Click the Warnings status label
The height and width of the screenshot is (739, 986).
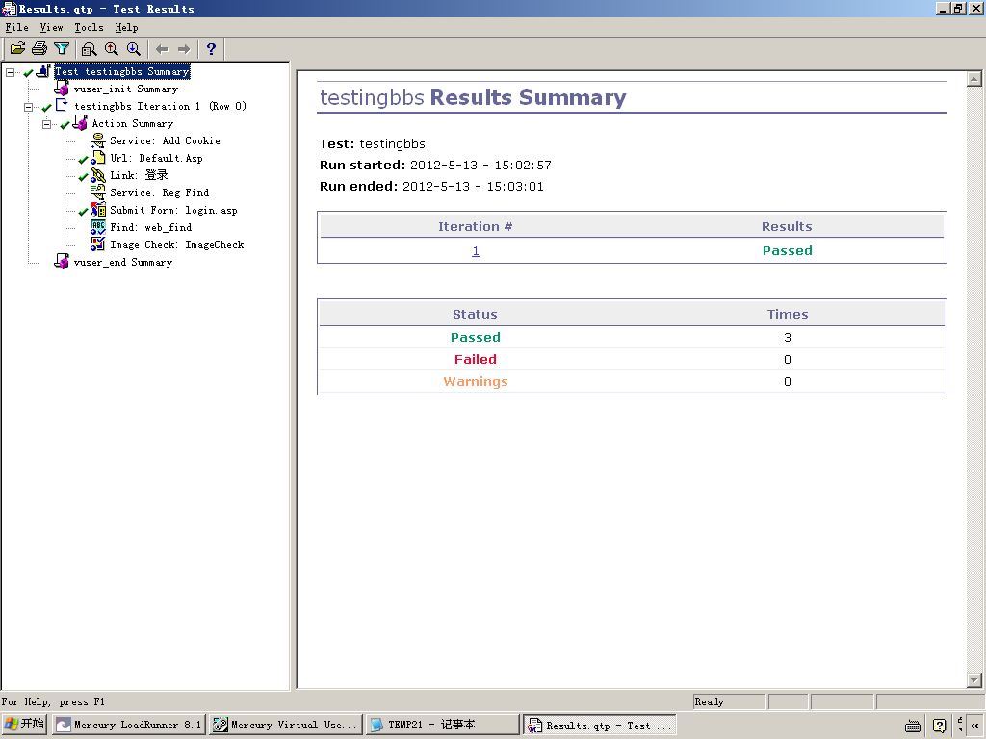pyautogui.click(x=476, y=381)
